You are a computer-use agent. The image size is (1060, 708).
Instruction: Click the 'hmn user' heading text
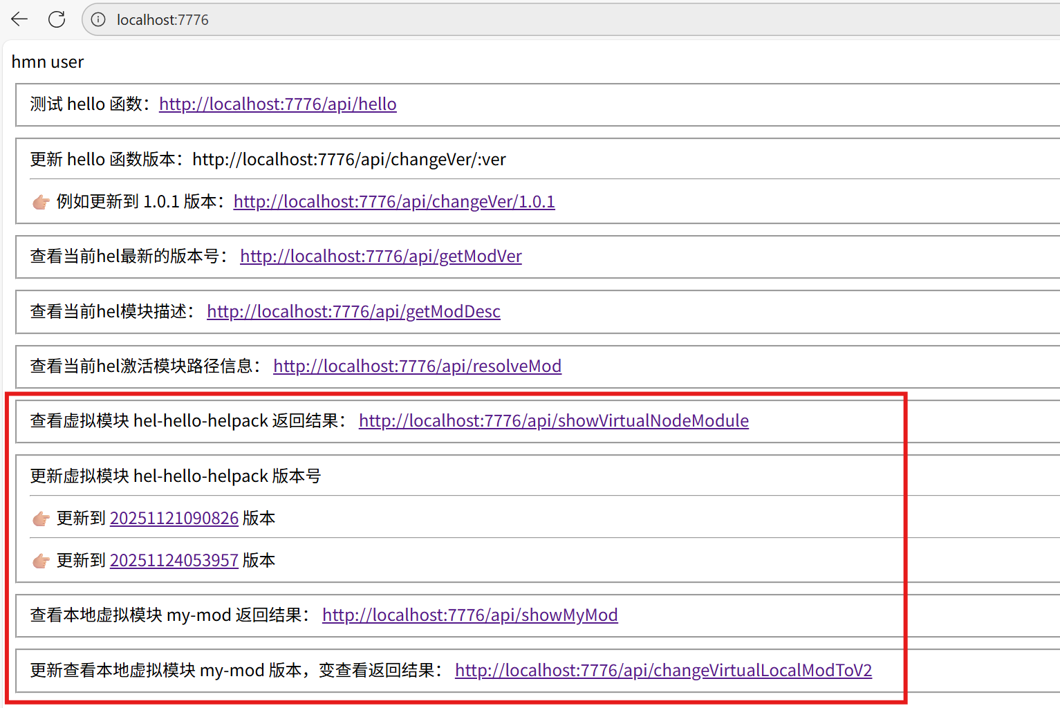48,62
